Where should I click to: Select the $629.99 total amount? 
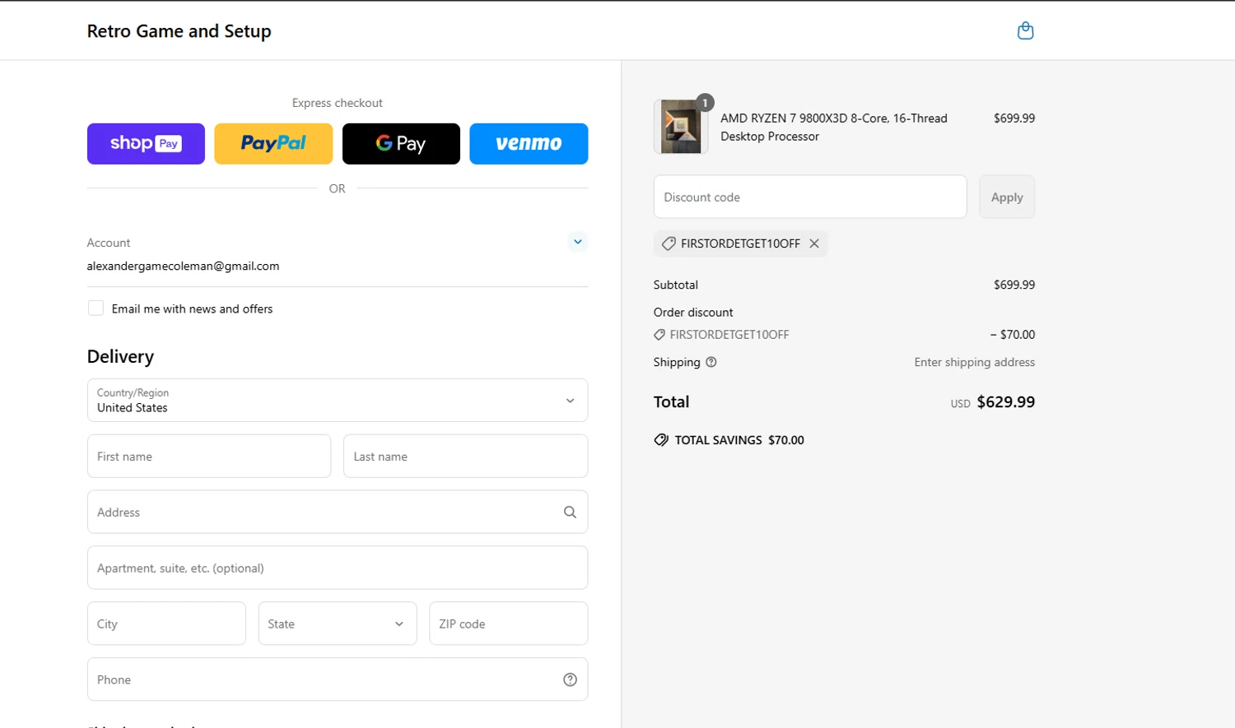(1005, 402)
